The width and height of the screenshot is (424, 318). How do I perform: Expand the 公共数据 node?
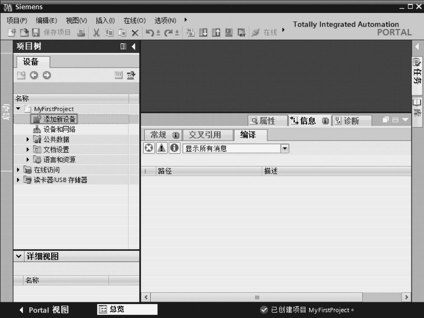coord(28,139)
